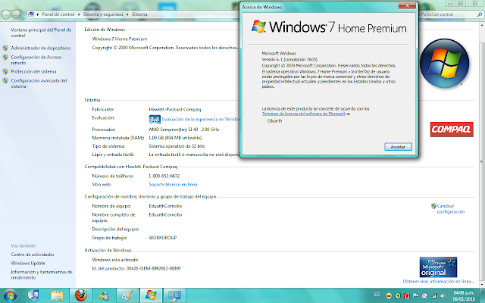Open Administrador de dispositivos link

[x=41, y=48]
